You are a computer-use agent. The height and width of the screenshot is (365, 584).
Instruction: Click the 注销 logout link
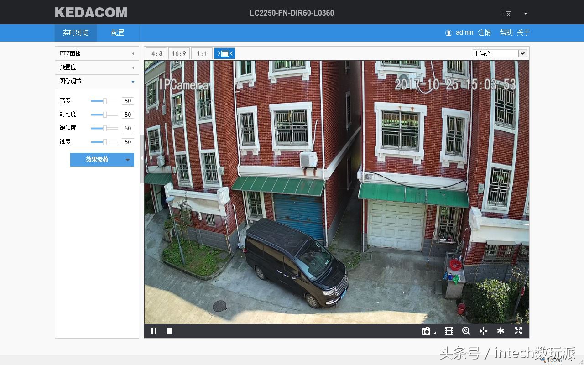(484, 33)
